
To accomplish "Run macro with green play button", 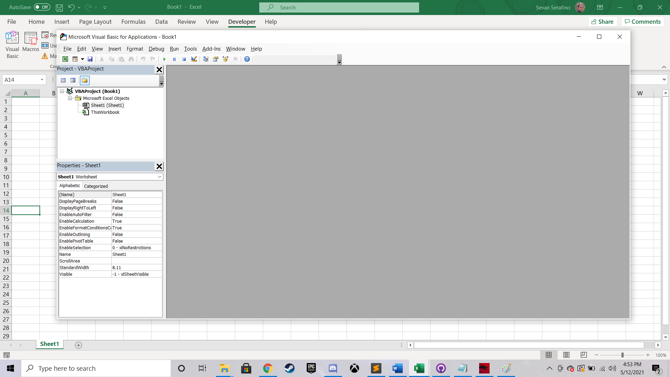I will [x=164, y=59].
